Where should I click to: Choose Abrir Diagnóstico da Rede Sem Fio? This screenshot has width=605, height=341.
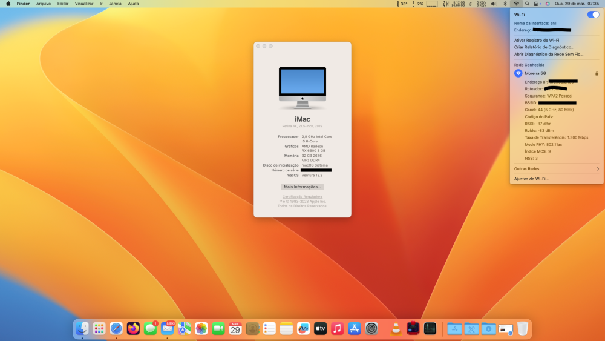pyautogui.click(x=549, y=54)
